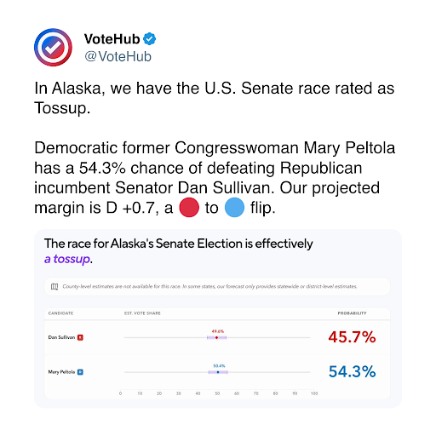The image size is (436, 436).
Task: Click the blue circle emoji
Action: coord(234,208)
